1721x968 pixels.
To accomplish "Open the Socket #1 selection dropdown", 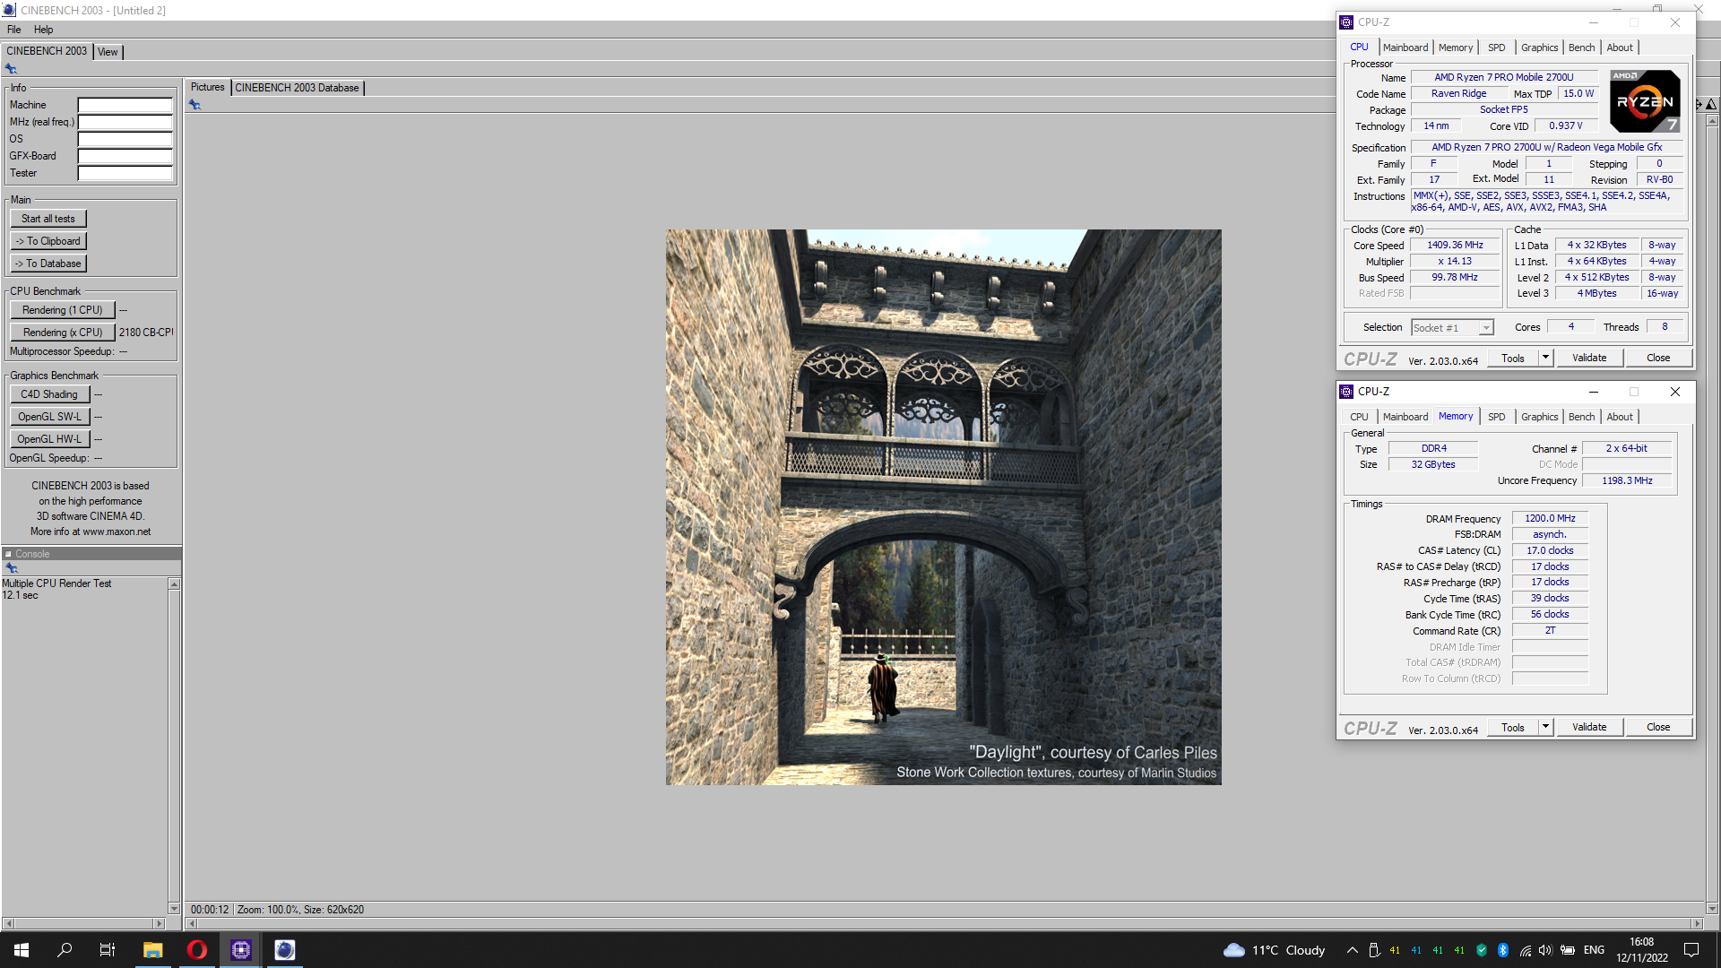I will pos(1452,328).
